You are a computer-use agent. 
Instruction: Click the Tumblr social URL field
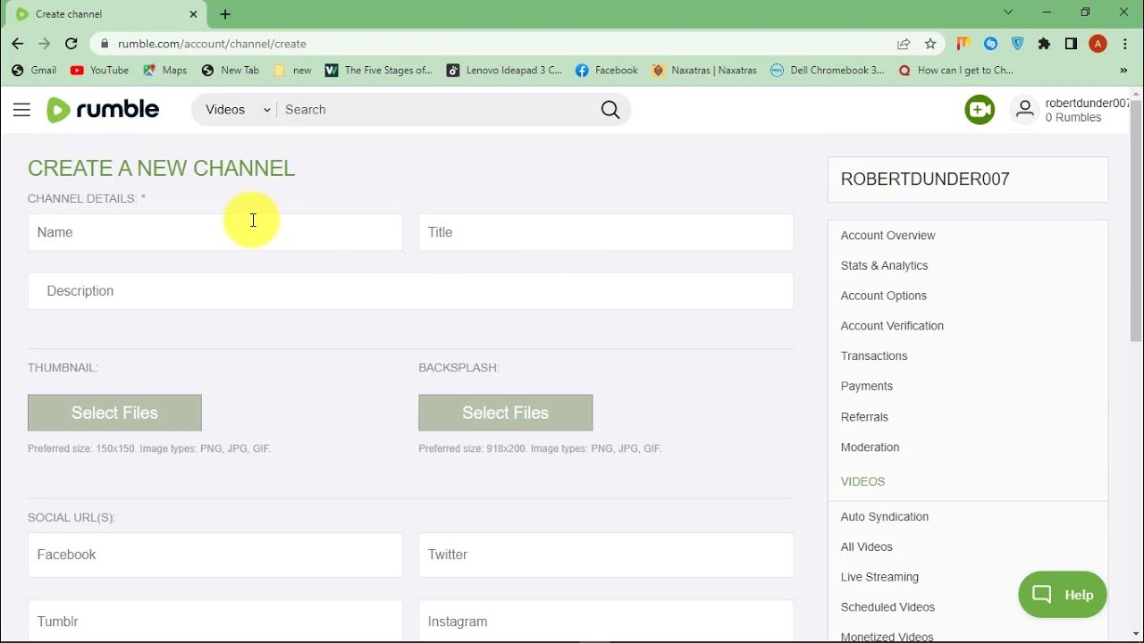215,621
